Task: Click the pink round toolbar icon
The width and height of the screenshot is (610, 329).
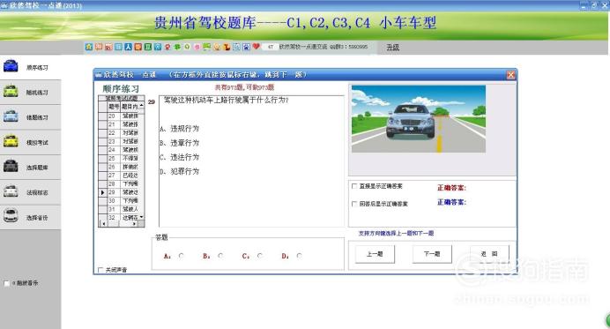Action: coord(197,47)
